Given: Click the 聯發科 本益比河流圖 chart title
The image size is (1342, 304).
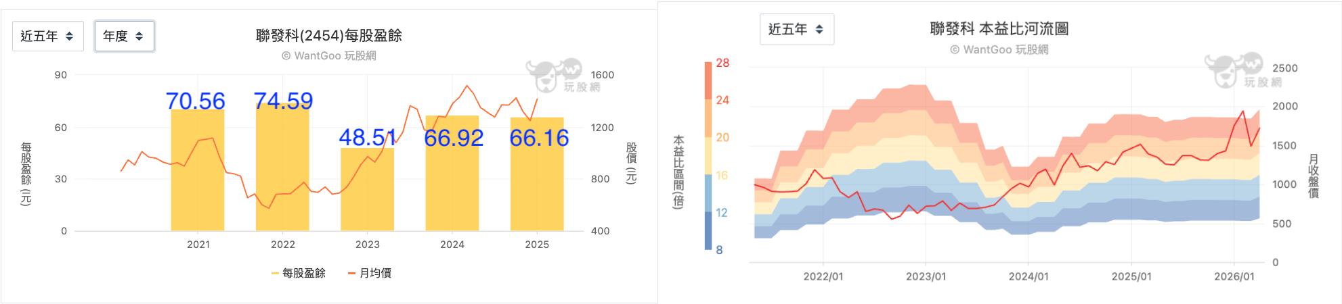Looking at the screenshot, I should pos(999,29).
